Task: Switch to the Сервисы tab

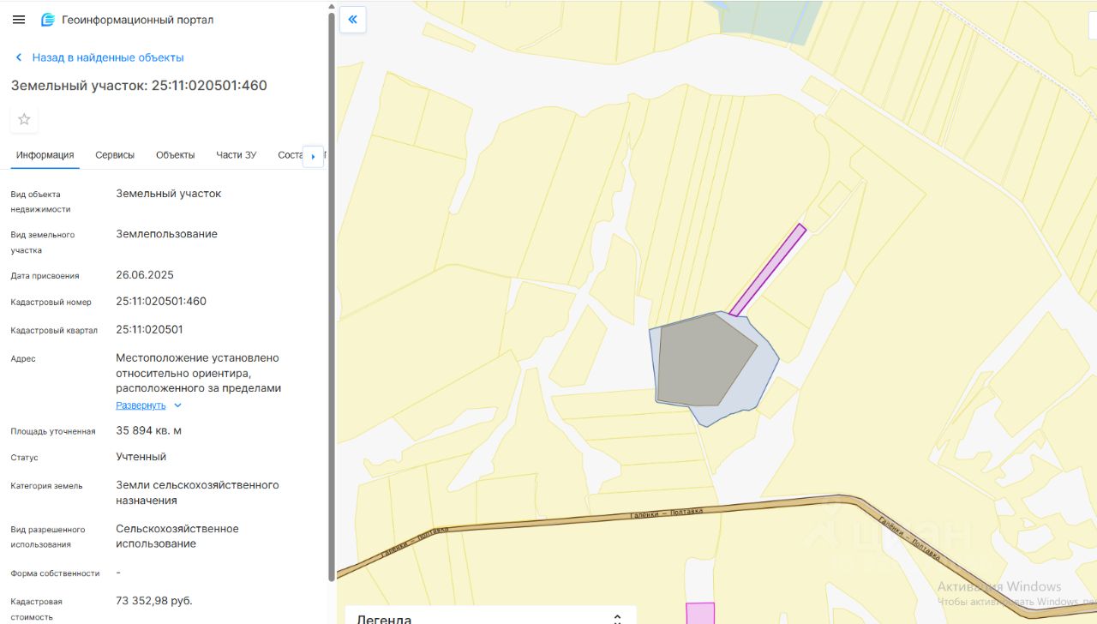Action: [x=115, y=155]
